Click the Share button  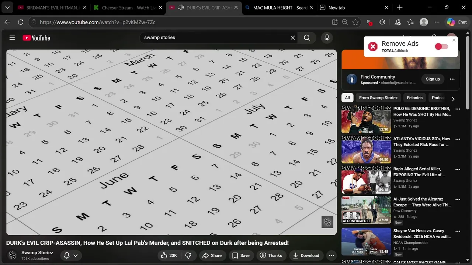click(212, 255)
